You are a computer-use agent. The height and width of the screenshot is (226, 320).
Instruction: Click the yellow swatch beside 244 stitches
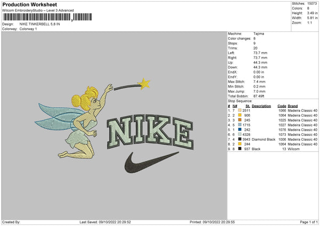tap(240, 144)
